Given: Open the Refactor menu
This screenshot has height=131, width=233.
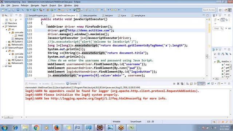Looking at the screenshot, I should 25,5.
